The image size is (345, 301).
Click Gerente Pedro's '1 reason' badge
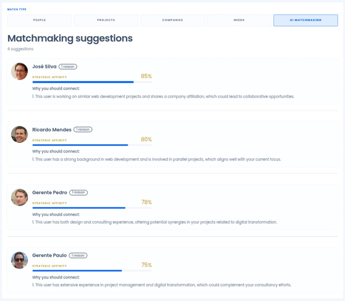pyautogui.click(x=78, y=193)
